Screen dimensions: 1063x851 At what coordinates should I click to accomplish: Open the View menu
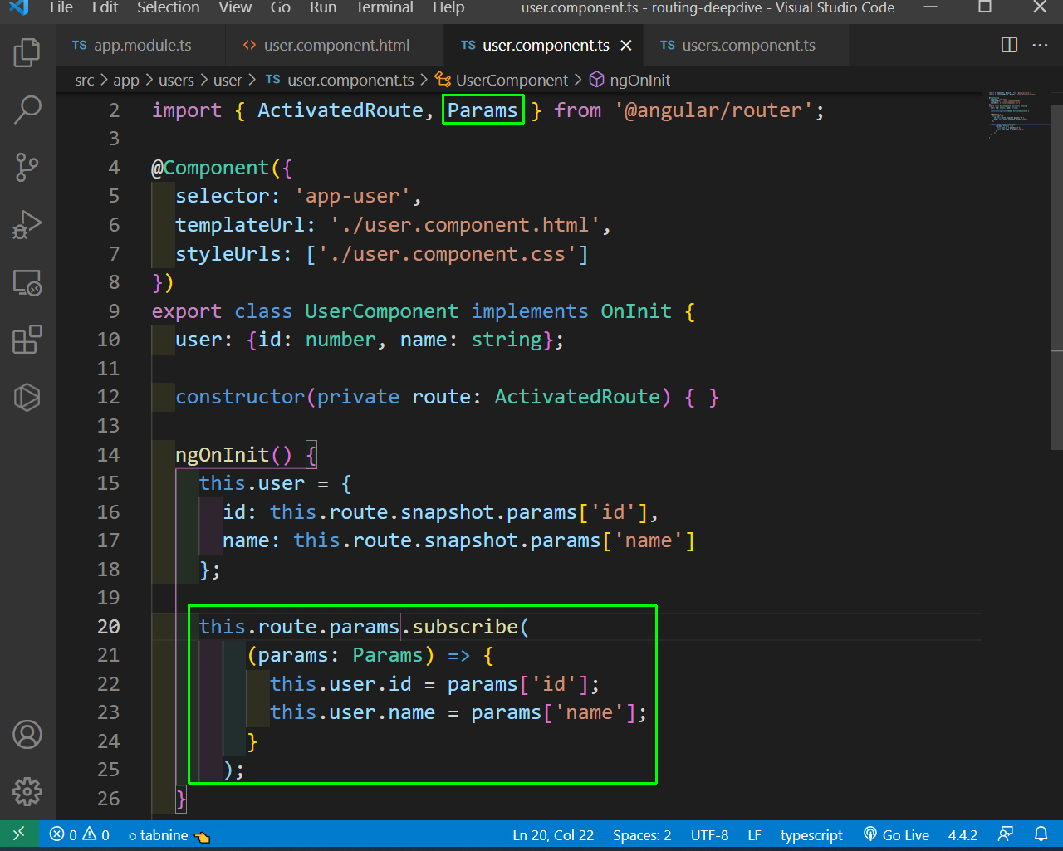click(x=235, y=7)
